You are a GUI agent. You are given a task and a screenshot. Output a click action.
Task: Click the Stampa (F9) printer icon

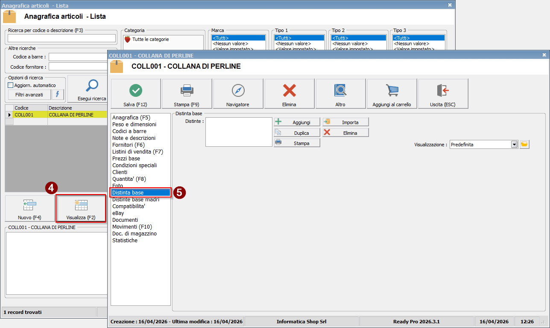pos(187,90)
